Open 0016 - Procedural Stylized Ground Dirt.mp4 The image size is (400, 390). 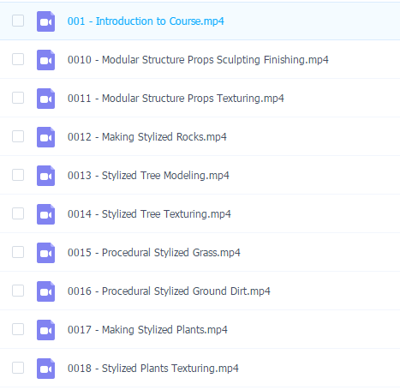[x=169, y=291]
